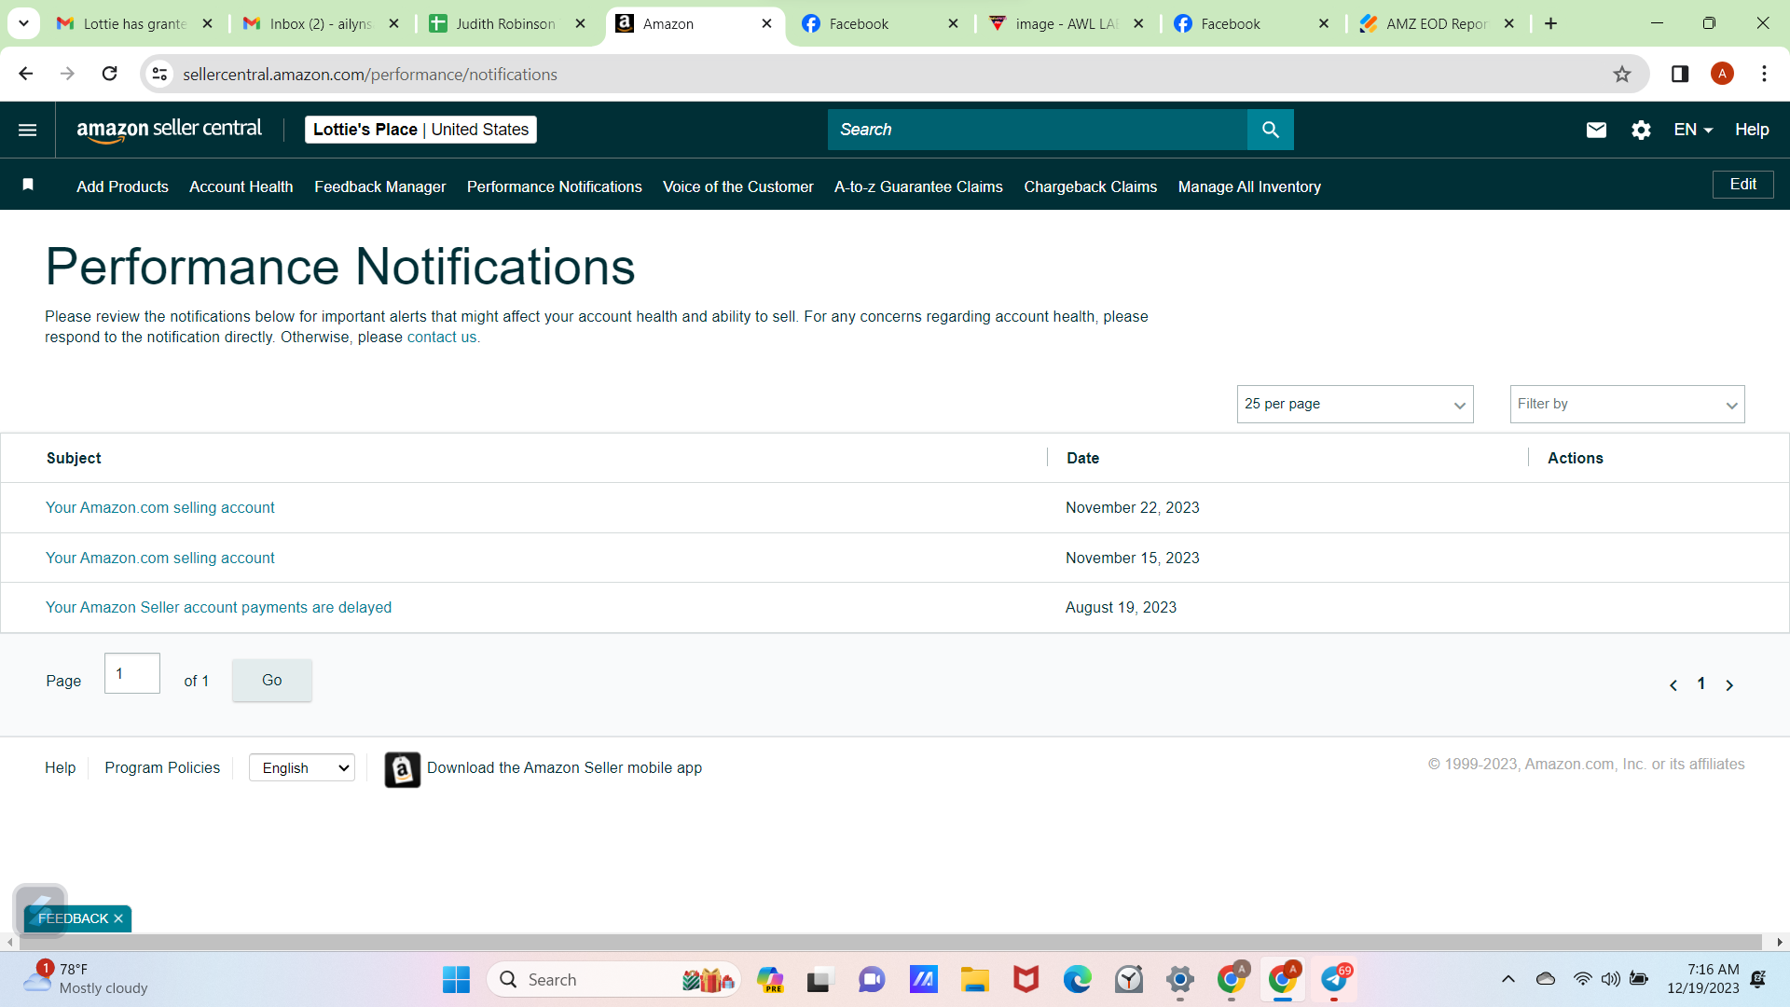Switch to Inbox (2) Gmail tab
Image resolution: width=1790 pixels, height=1007 pixels.
point(320,23)
